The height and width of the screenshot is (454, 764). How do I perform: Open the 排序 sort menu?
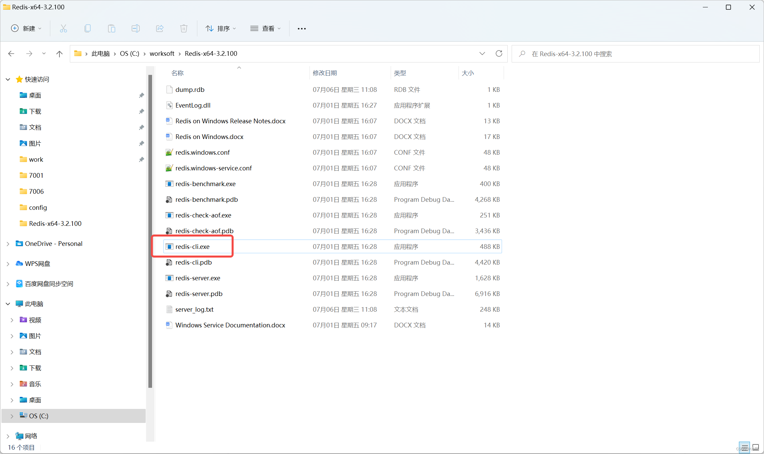pyautogui.click(x=221, y=28)
